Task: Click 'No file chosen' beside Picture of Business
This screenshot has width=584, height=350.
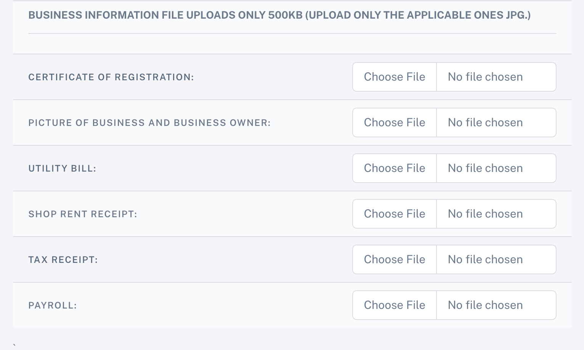Action: (x=485, y=123)
